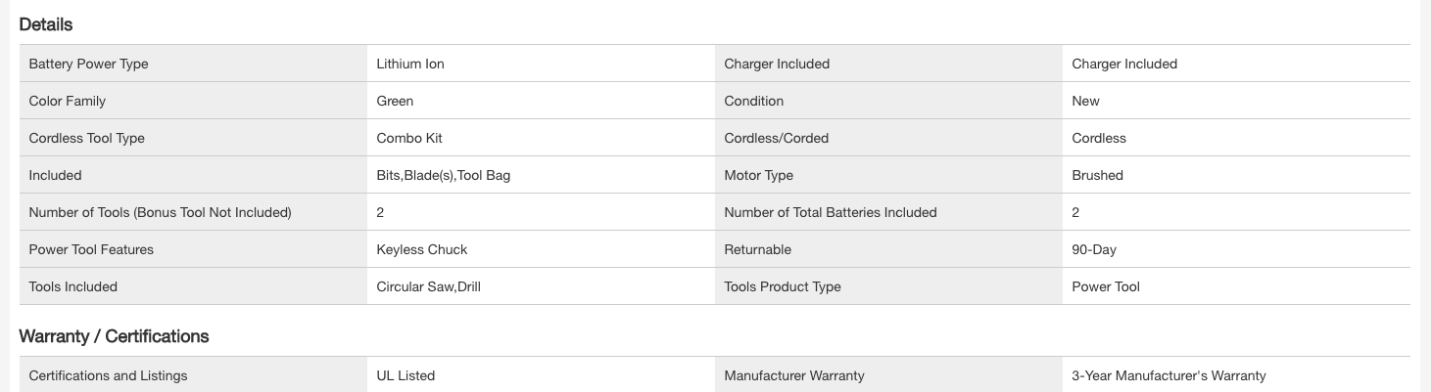Select the 3-Year Manufacturer's Warranty text
The width and height of the screenshot is (1431, 392).
tap(1169, 375)
